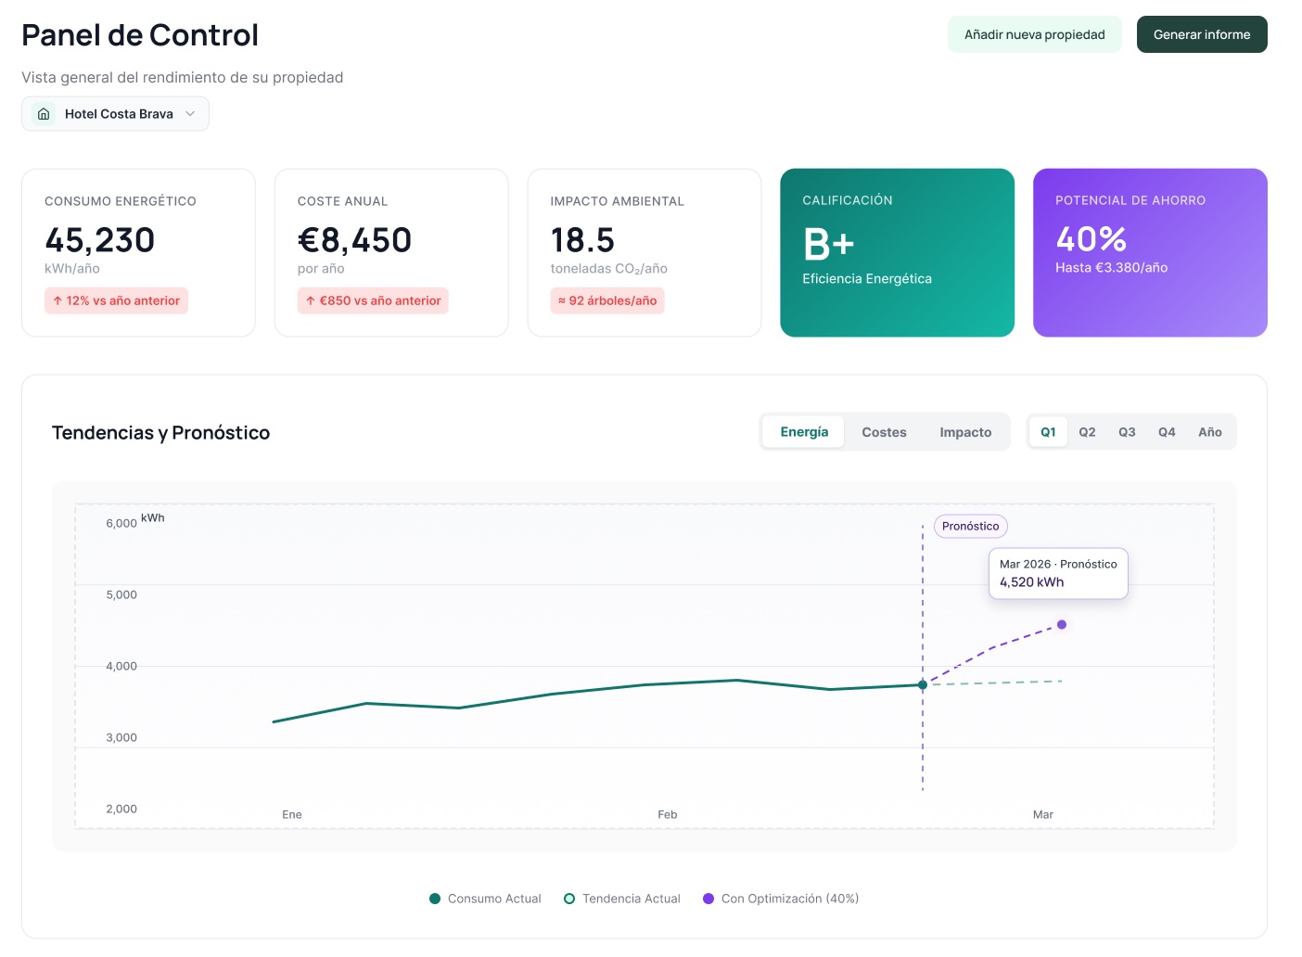Expand the Hotel Costa Brava chevron

click(x=190, y=114)
